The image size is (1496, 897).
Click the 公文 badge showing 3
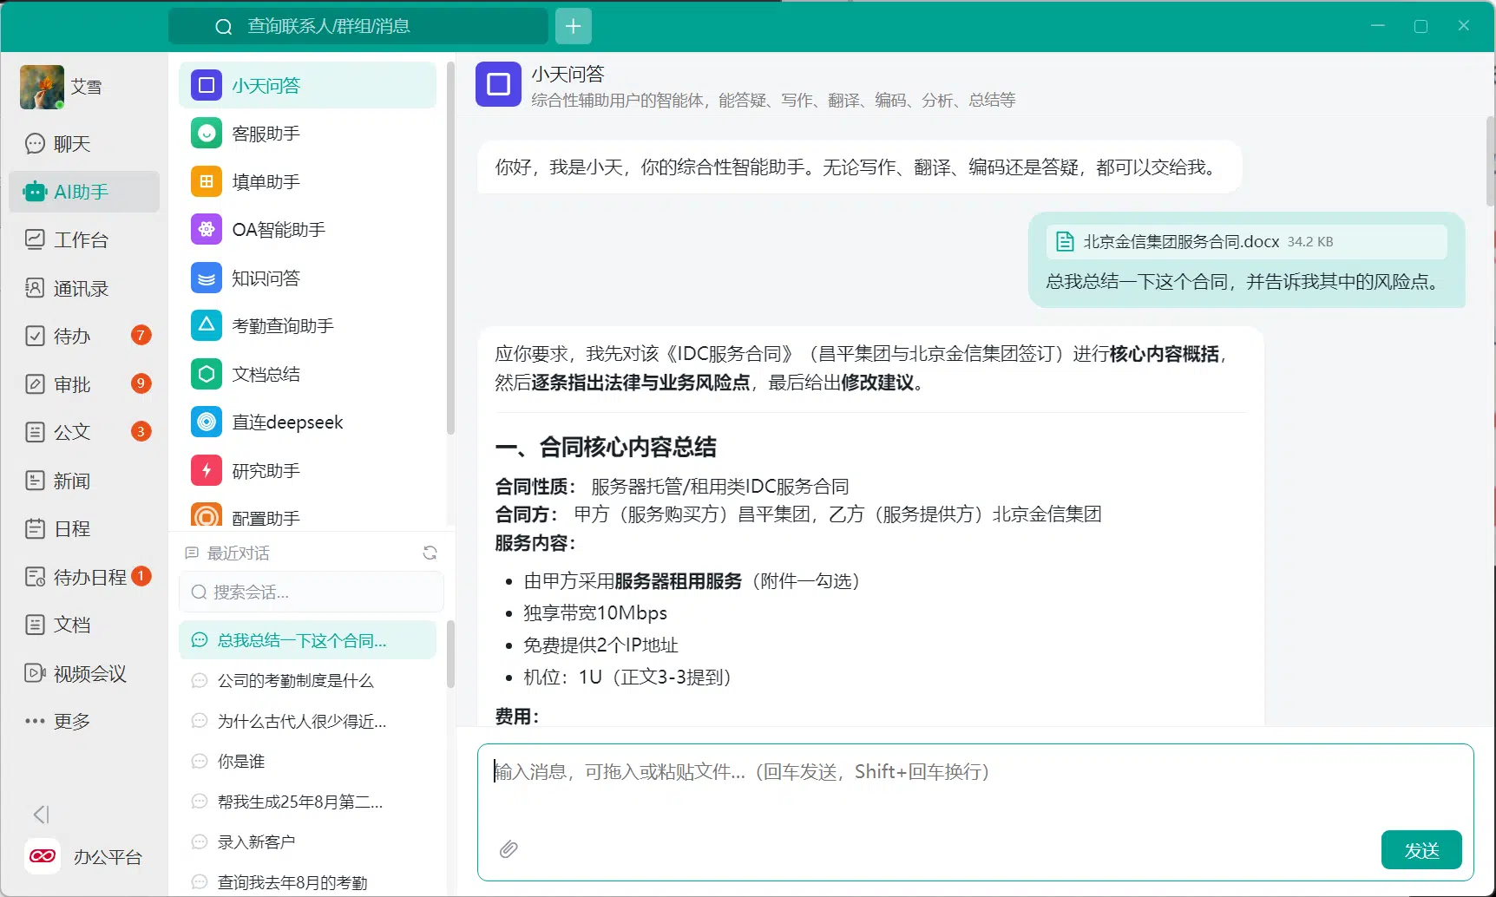[x=141, y=431]
